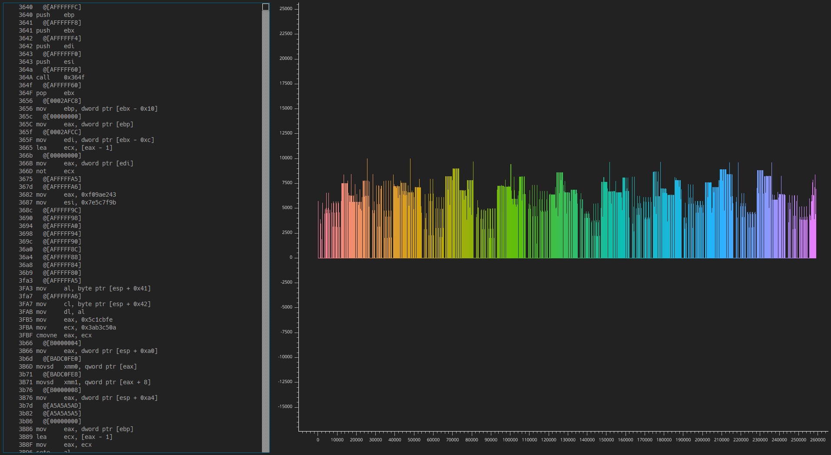The width and height of the screenshot is (831, 455).
Task: Select the line '3FBA mov ecx, 0x3ab3c50a'
Action: [x=132, y=327]
